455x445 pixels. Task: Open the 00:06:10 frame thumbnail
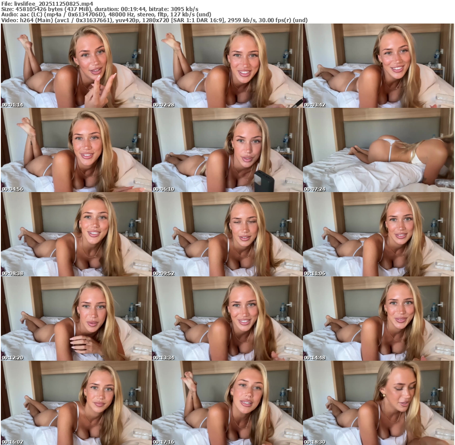(227, 150)
